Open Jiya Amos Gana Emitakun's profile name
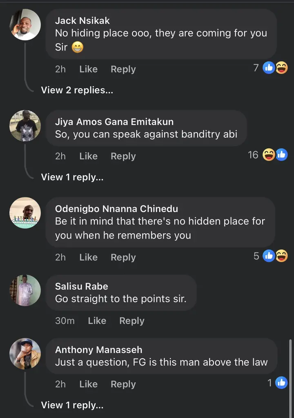Image resolution: width=294 pixels, height=418 pixels. (x=114, y=122)
